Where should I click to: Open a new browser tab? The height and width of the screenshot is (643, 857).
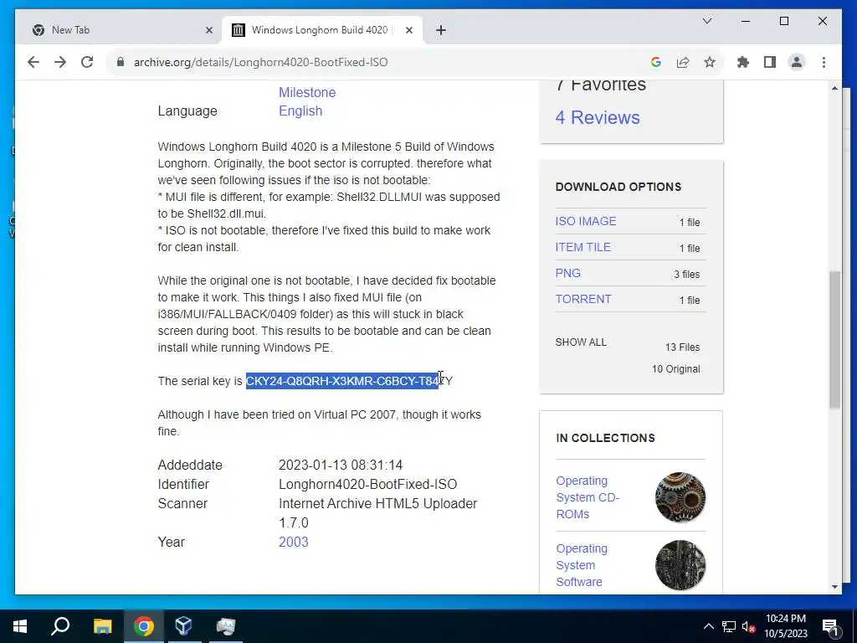tap(441, 30)
